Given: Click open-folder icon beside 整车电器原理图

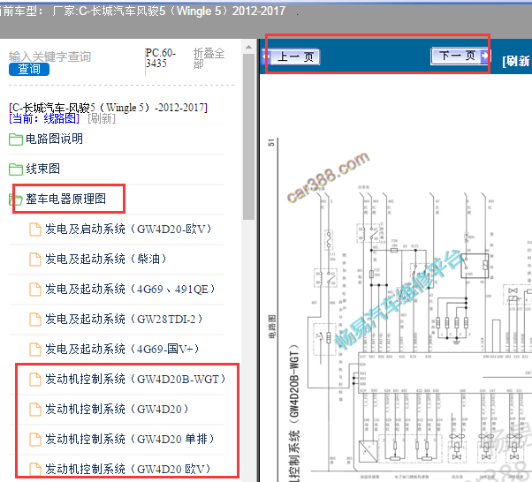Looking at the screenshot, I should pos(16,200).
